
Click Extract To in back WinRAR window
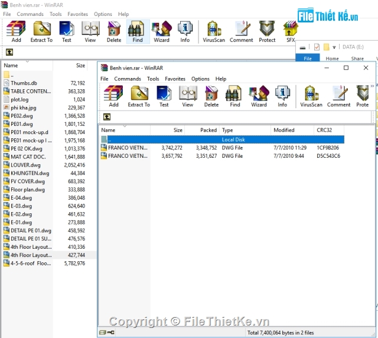click(x=41, y=31)
